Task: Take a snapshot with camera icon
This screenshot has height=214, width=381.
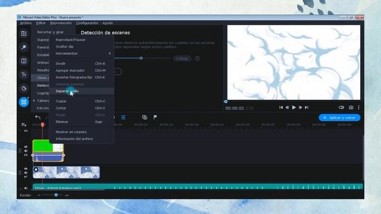Action: (x=351, y=107)
